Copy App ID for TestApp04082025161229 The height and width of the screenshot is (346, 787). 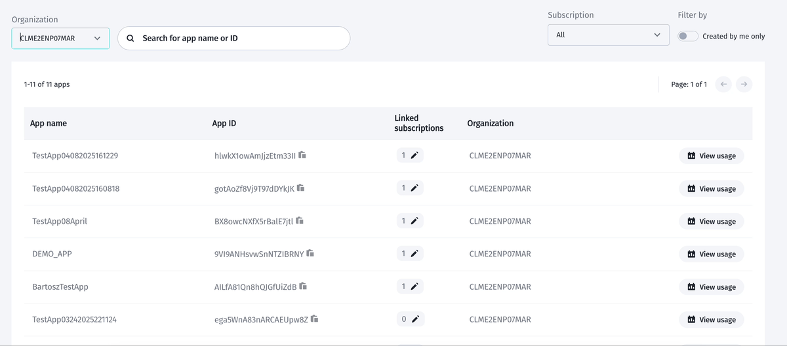pos(302,156)
